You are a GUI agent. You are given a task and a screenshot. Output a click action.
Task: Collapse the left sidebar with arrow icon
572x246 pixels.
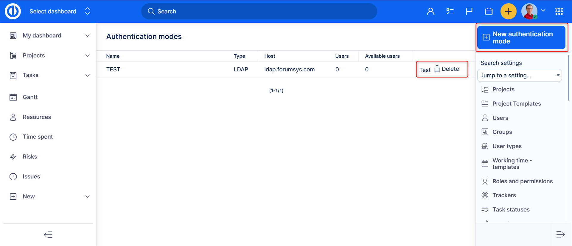click(x=48, y=235)
